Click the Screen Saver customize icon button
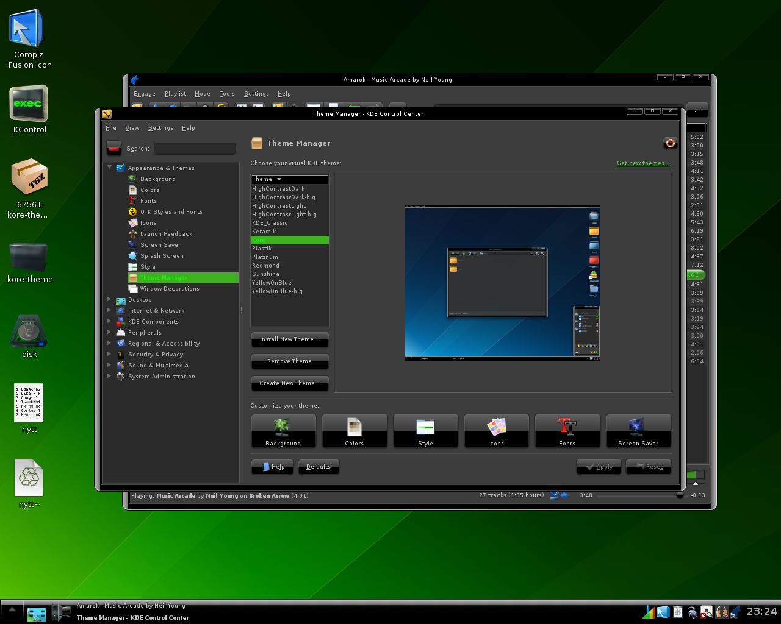The width and height of the screenshot is (781, 624). coord(638,431)
